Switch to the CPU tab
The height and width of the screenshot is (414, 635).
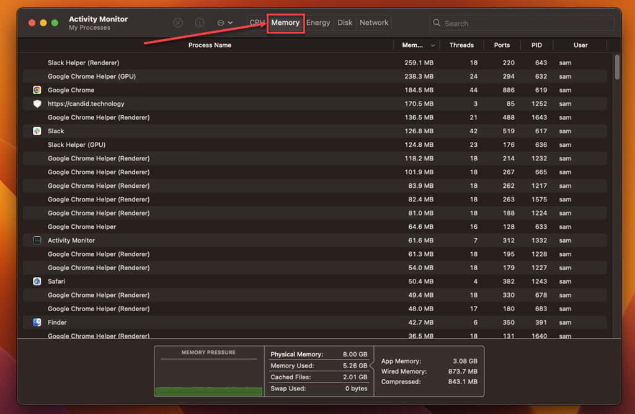(x=257, y=23)
